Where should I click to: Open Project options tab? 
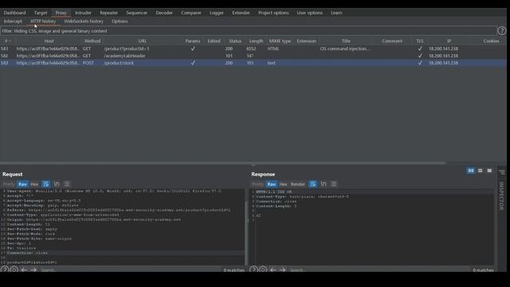click(x=273, y=13)
